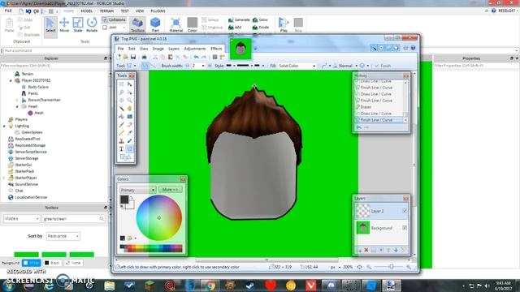The height and width of the screenshot is (292, 520).
Task: Click the Material icon in Roblox Studio
Action: 175,25
